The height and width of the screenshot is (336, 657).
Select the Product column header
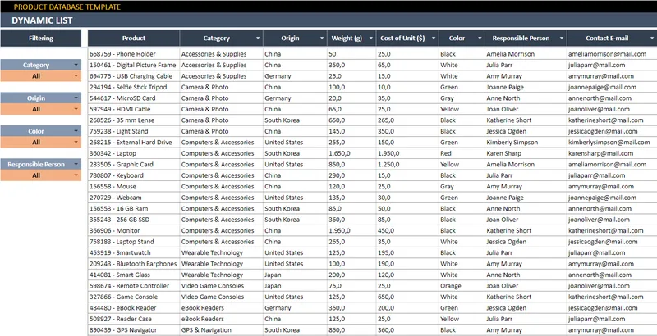point(134,38)
